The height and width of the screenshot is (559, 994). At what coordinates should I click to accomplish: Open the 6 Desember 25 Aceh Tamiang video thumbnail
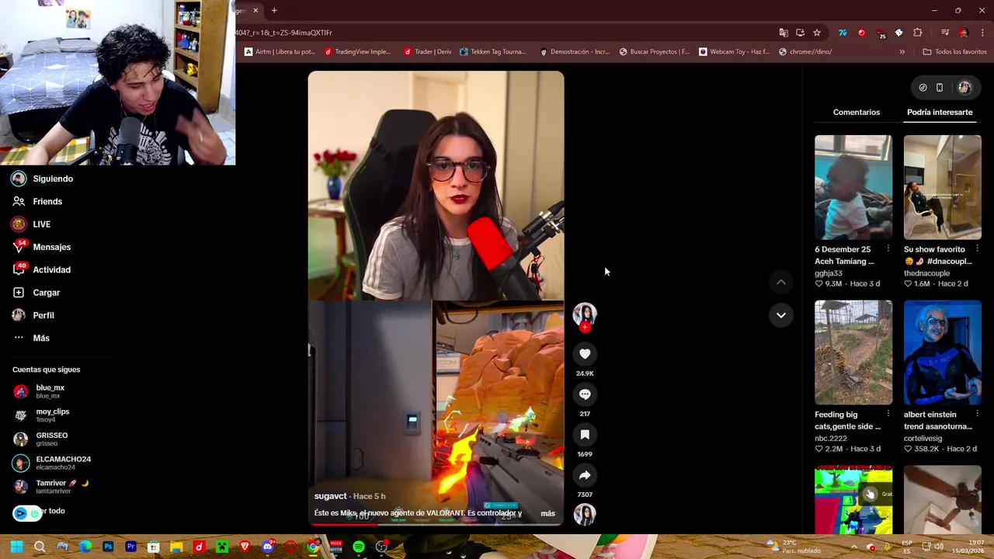(x=853, y=187)
